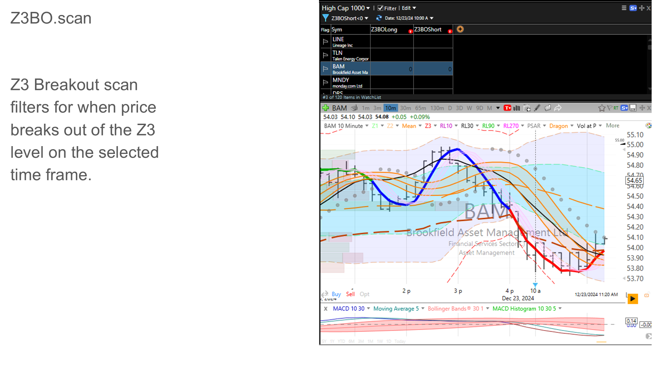
Task: Click the star to favorite the chart
Action: point(602,108)
